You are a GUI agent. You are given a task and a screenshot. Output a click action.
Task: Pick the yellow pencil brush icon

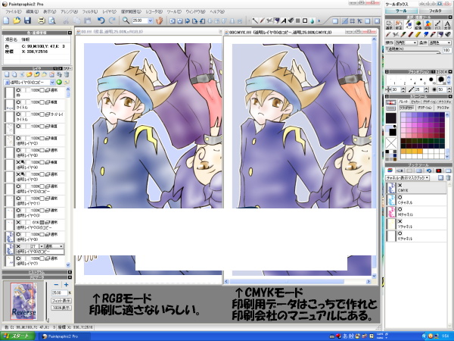[x=418, y=35]
